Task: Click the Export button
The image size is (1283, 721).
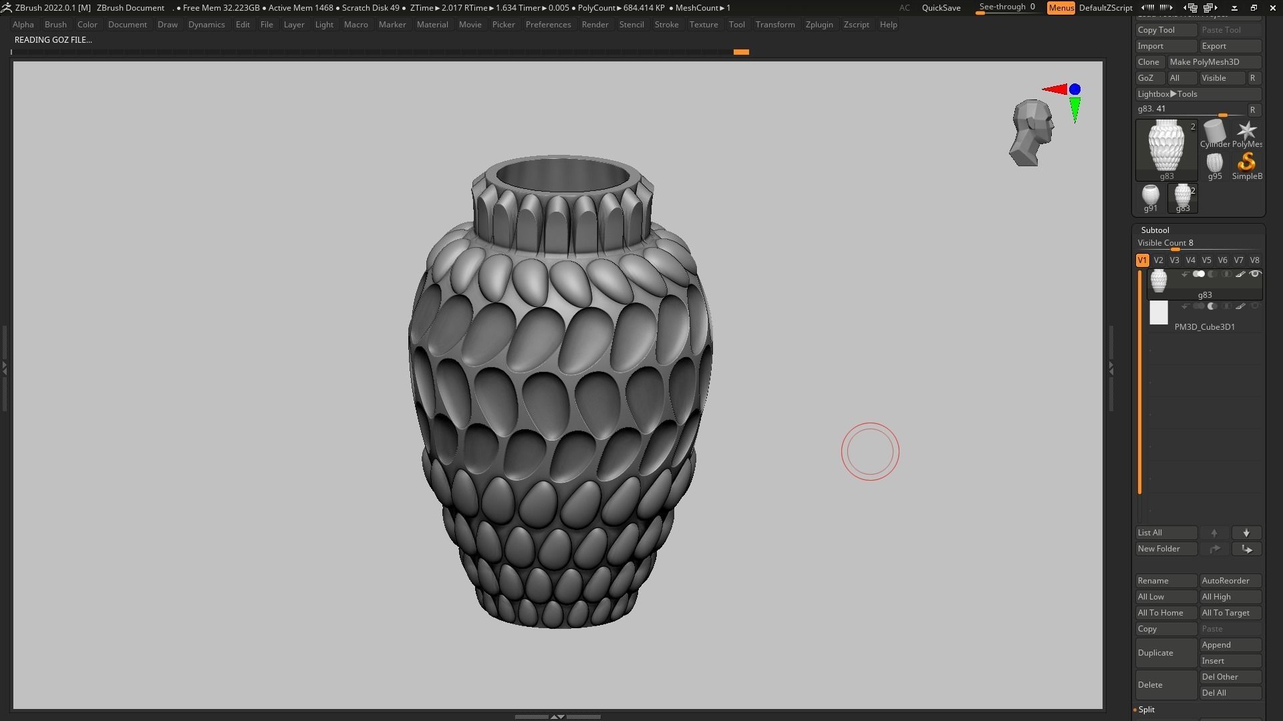Action: [1230, 46]
